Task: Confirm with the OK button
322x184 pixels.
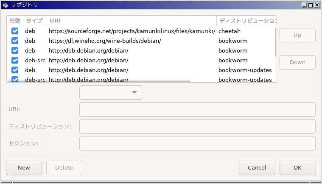Action: (297, 168)
